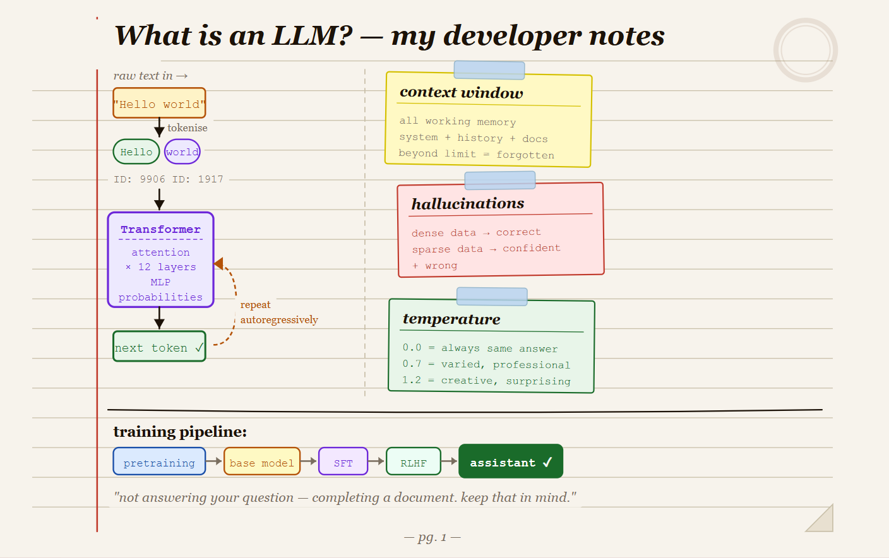Viewport: 889px width, 558px height.
Task: Click "sparse data → confident" line
Action: click(486, 249)
